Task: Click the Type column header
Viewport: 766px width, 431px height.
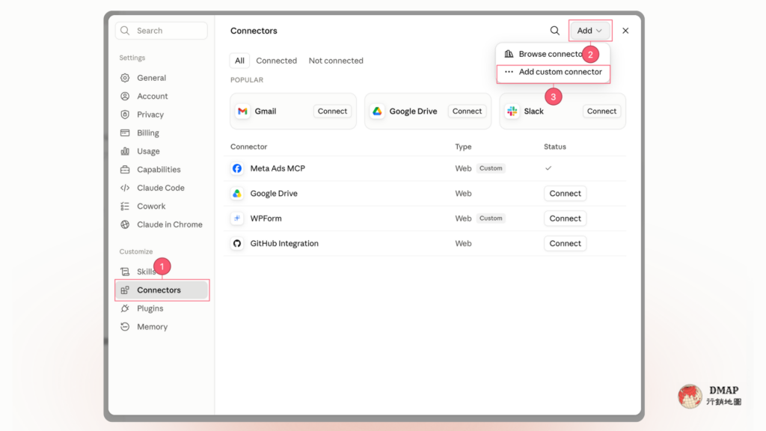Action: [x=463, y=147]
